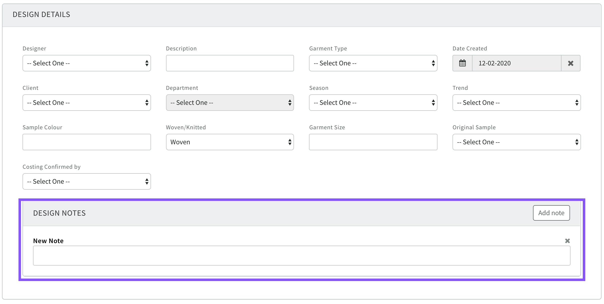604x304 pixels.
Task: Expand the Garment Type dropdown
Action: (373, 63)
